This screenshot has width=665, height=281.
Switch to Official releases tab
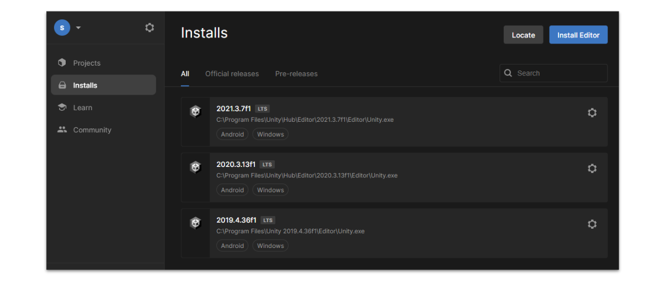pos(232,74)
